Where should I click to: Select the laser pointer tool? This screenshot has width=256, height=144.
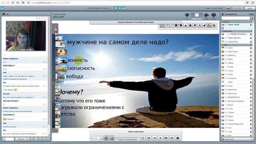coord(209,26)
